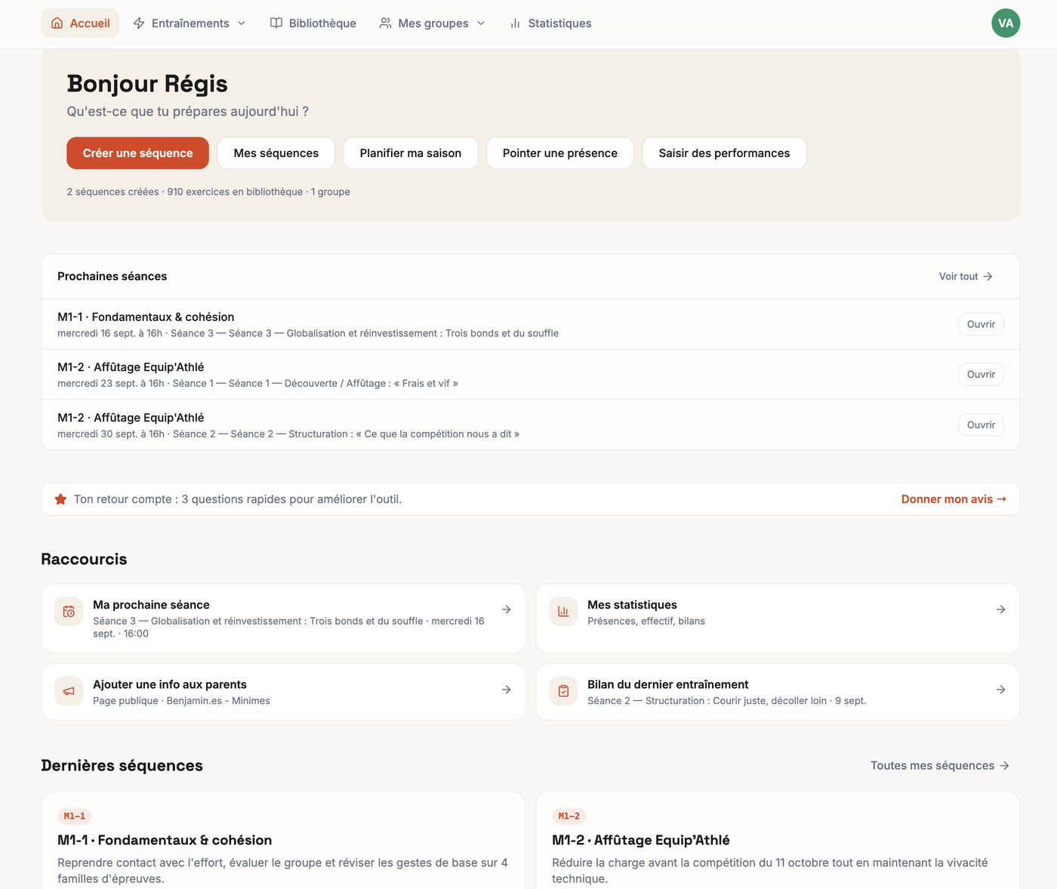1057x889 pixels.
Task: Click the Prochaines séances heading
Action: [112, 276]
